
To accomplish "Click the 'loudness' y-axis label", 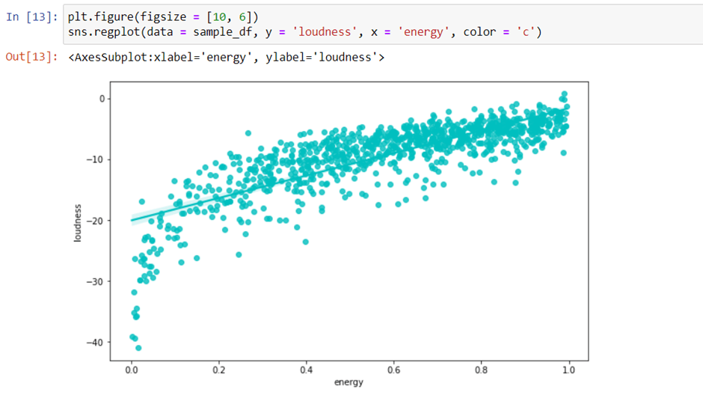I will tap(78, 223).
